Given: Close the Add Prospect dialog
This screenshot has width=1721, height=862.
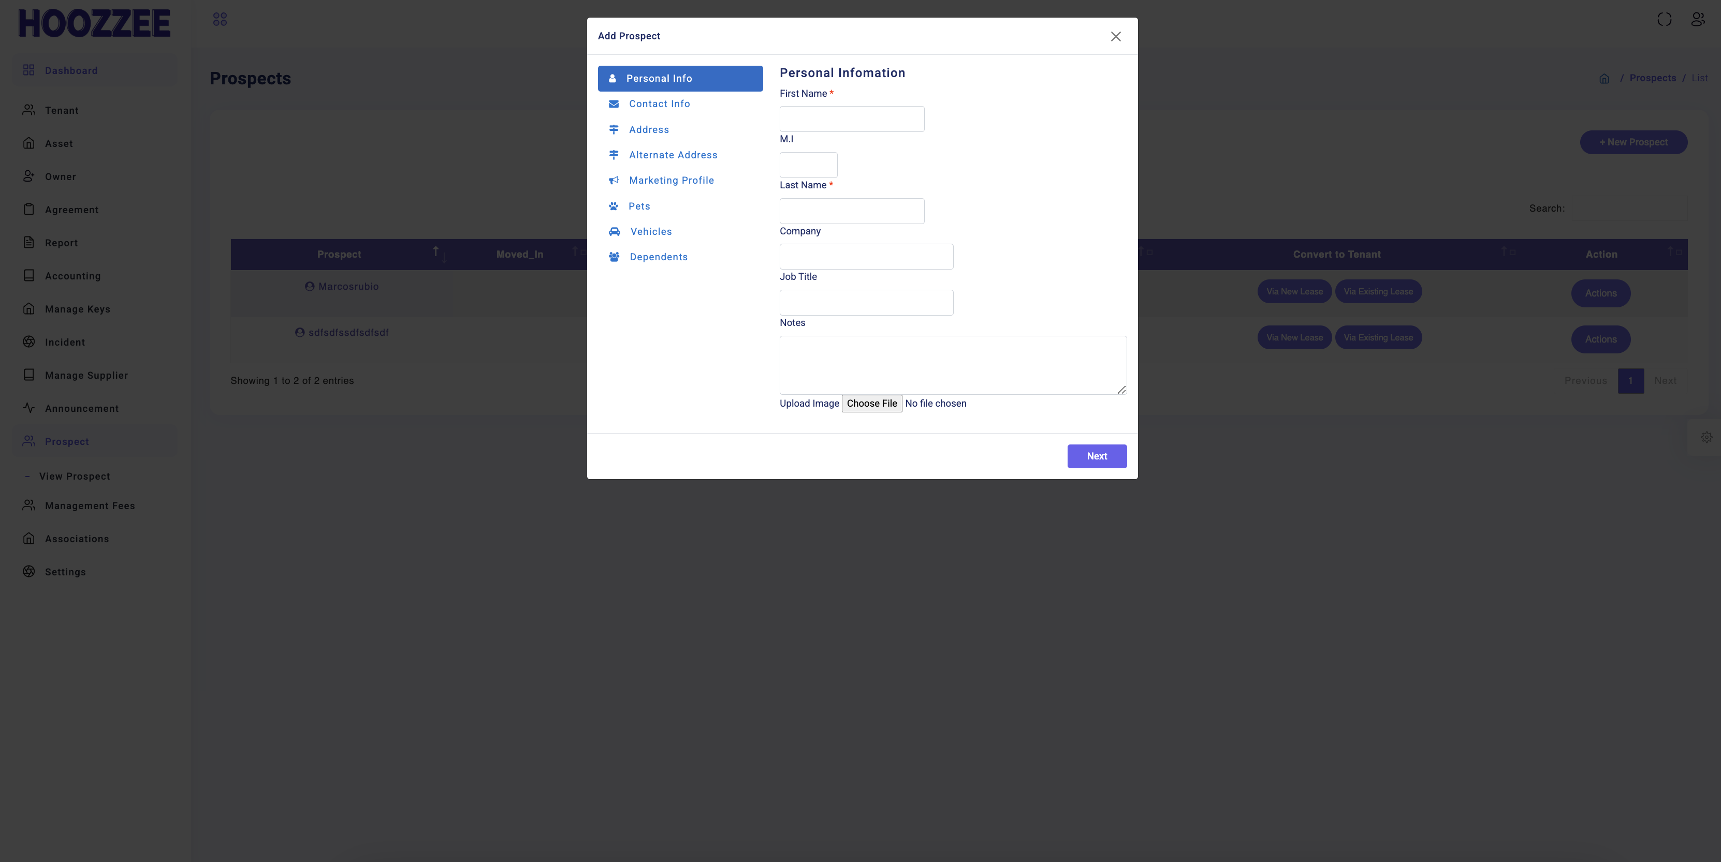Looking at the screenshot, I should (1116, 37).
